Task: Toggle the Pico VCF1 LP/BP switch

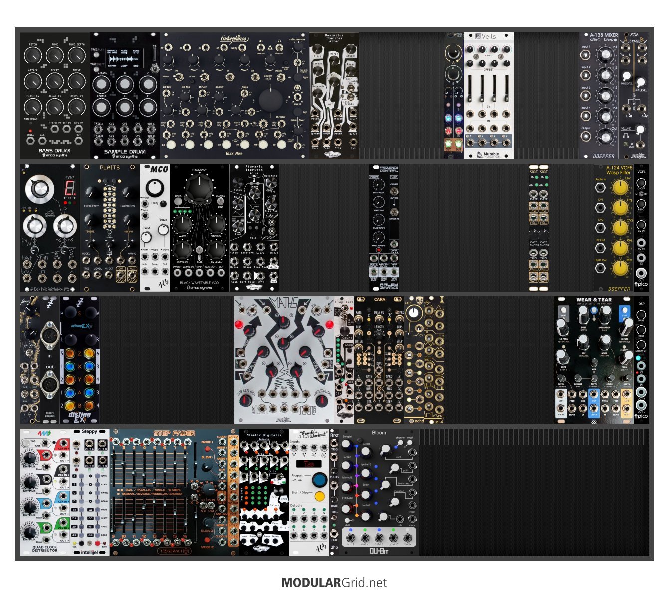Action: click(x=641, y=194)
